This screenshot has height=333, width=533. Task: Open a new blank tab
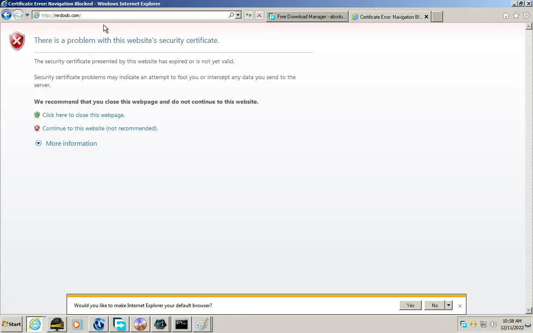click(437, 17)
